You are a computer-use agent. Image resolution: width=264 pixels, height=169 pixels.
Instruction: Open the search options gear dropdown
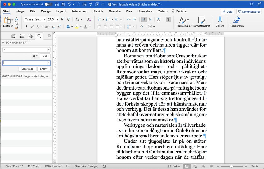(35, 56)
